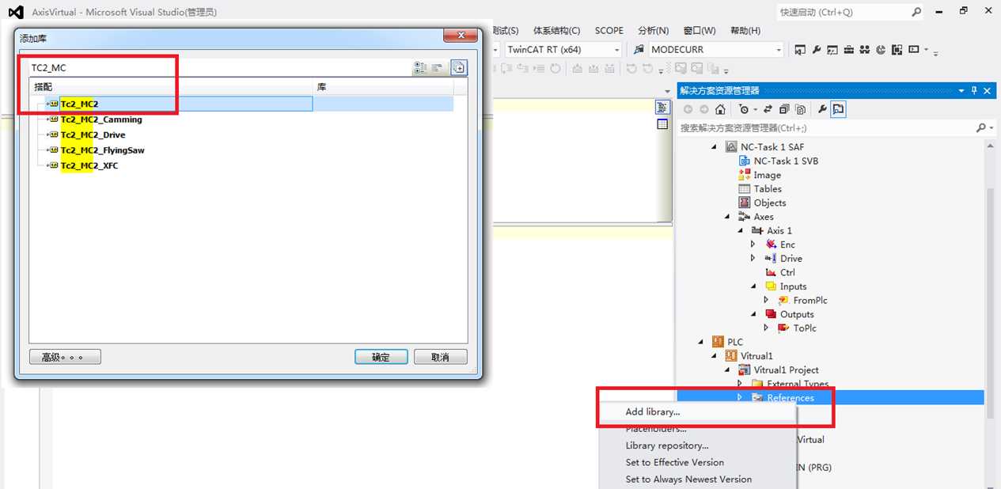Image resolution: width=1001 pixels, height=489 pixels.
Task: Select Tc2_MC2_Camming library in list
Action: click(101, 119)
